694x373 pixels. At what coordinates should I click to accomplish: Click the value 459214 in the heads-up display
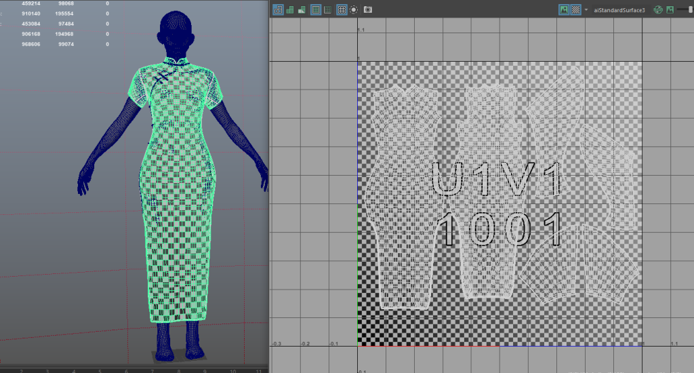tap(31, 3)
